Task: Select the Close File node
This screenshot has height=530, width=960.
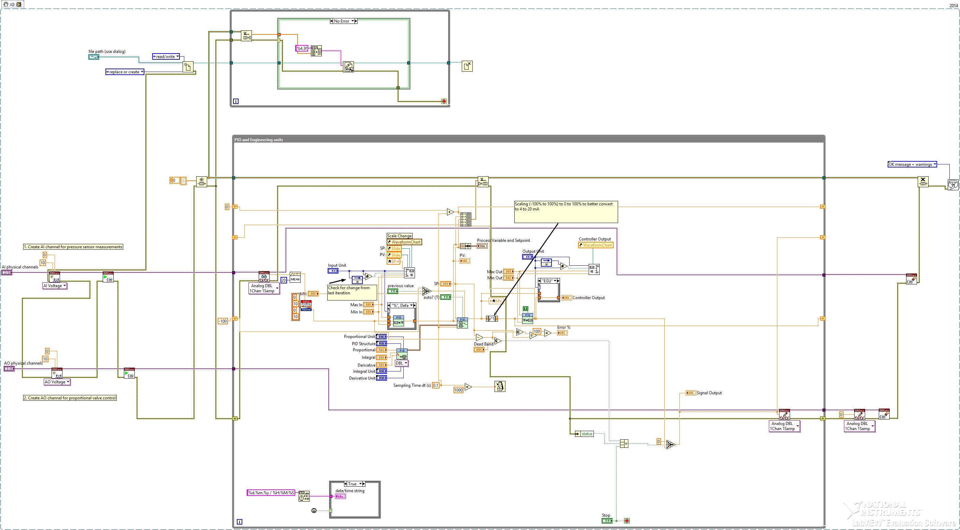Action: tap(467, 66)
